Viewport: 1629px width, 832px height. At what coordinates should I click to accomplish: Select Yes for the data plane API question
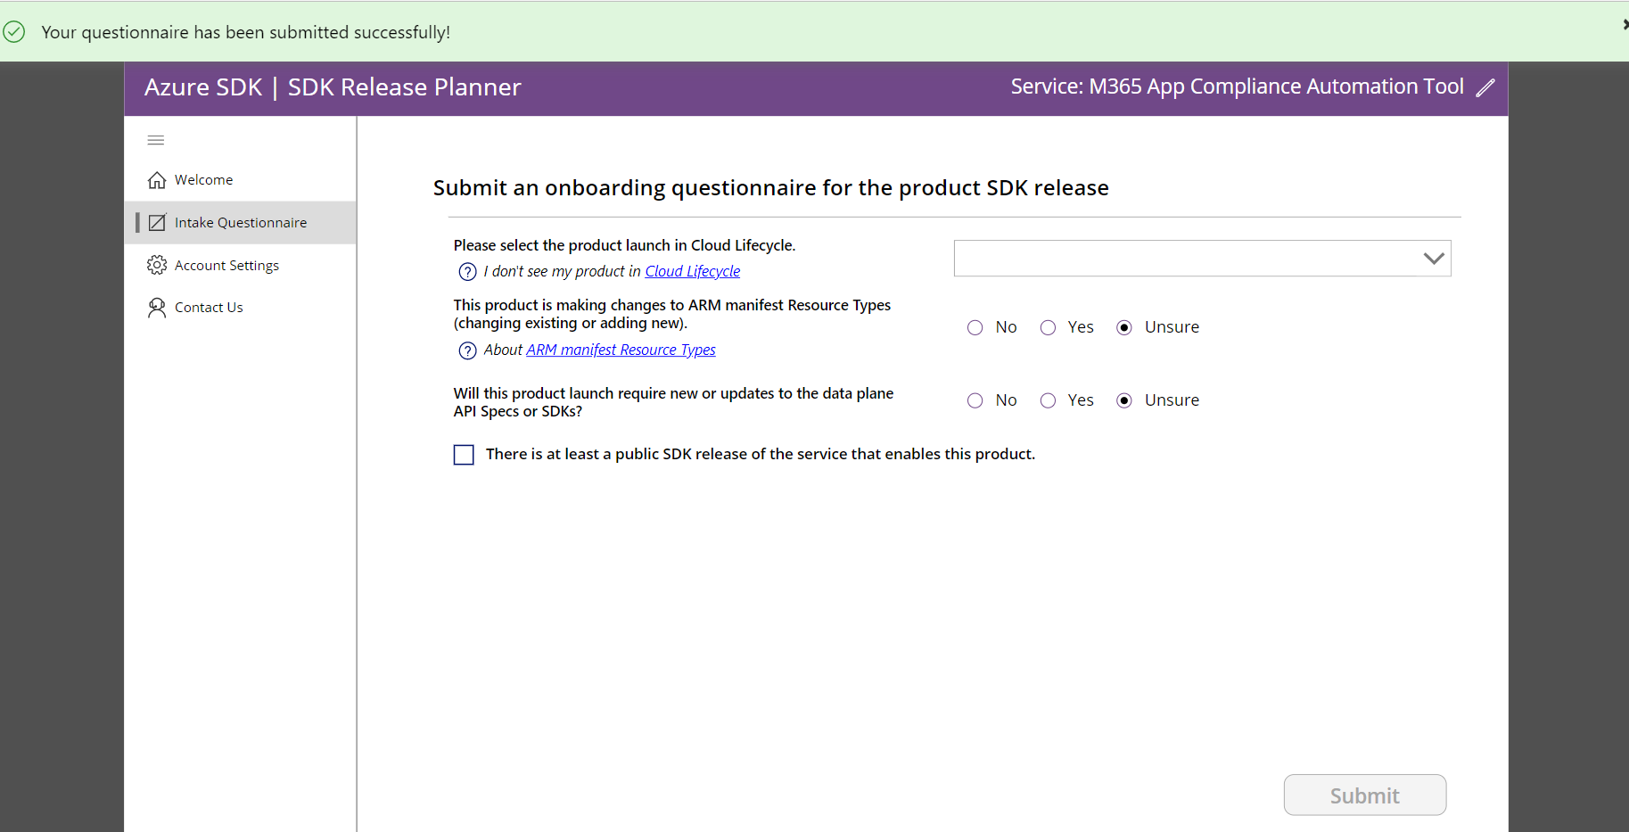[x=1048, y=400]
